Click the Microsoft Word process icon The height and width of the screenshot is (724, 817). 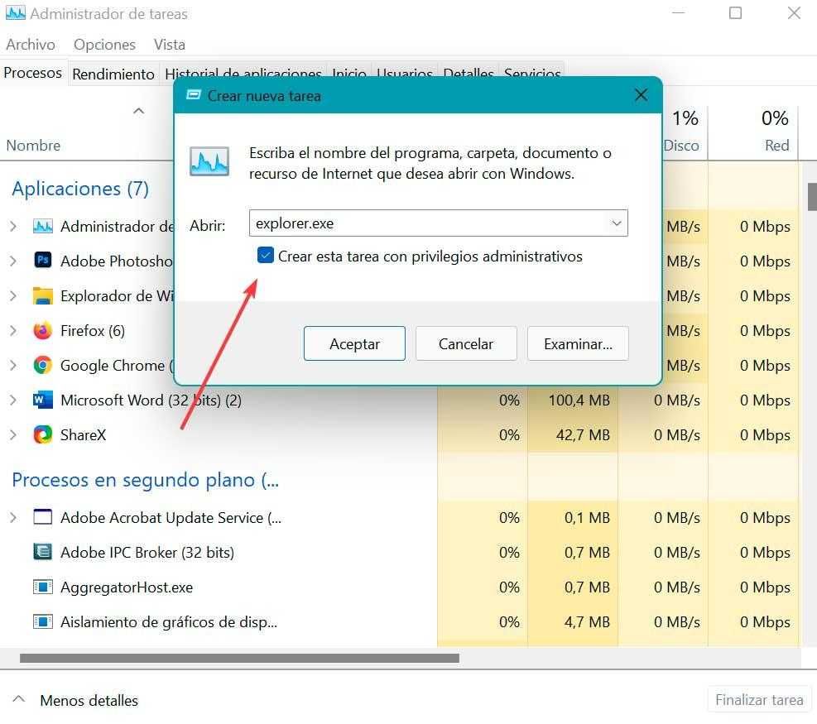point(42,400)
